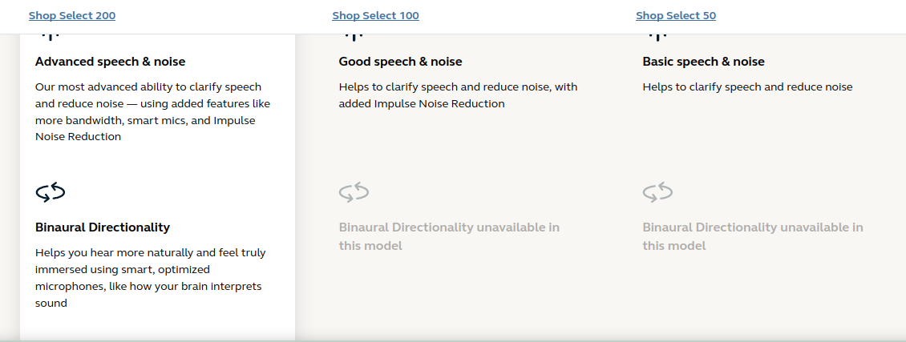Screen dimensions: 906x342
Task: Click the green bar at page bottom
Action: [453, 341]
